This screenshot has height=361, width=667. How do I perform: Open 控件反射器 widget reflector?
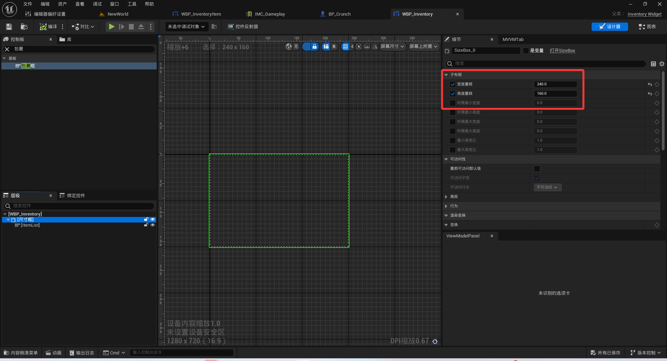(x=242, y=27)
